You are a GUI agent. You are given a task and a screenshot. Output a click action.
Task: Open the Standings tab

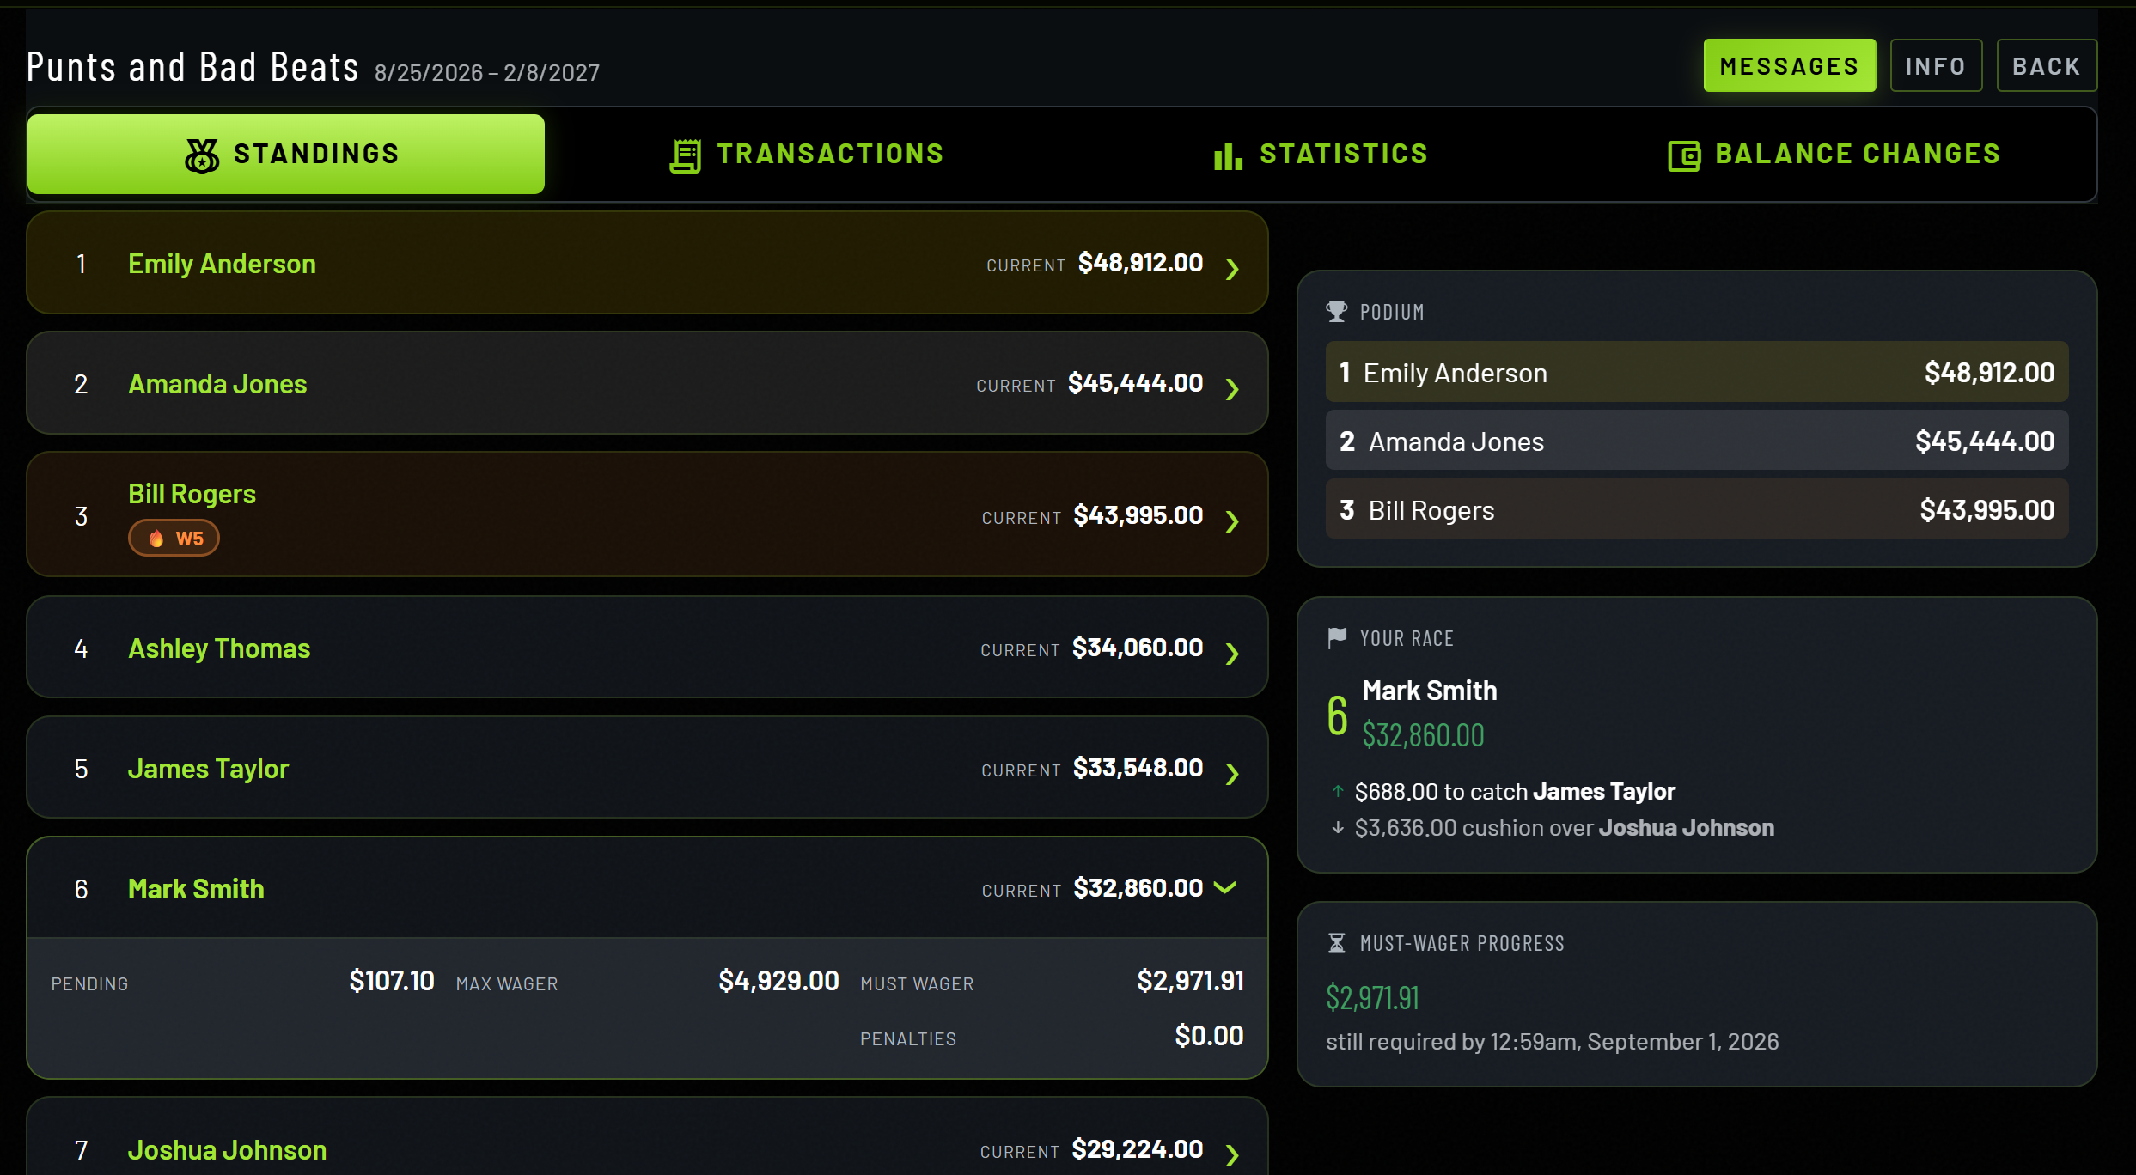tap(286, 154)
